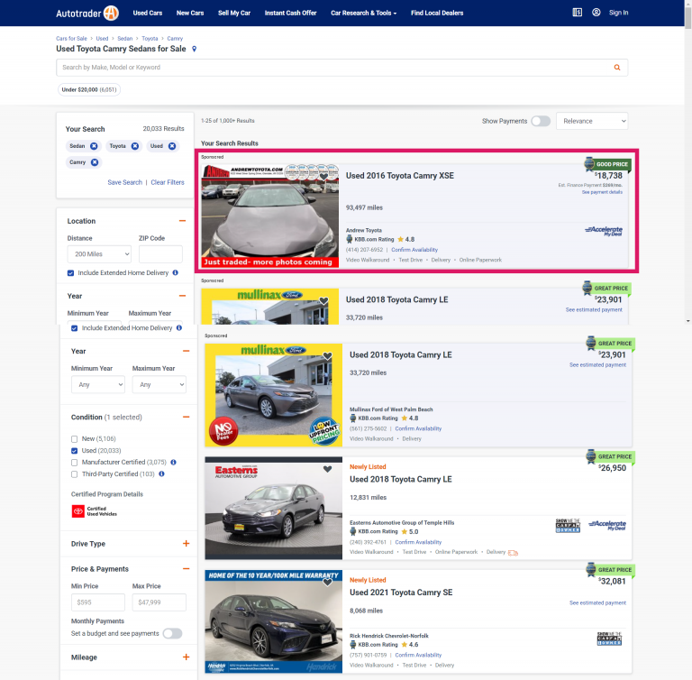Screen dimensions: 692x680
Task: Click the Autotrader logo
Action: (87, 13)
